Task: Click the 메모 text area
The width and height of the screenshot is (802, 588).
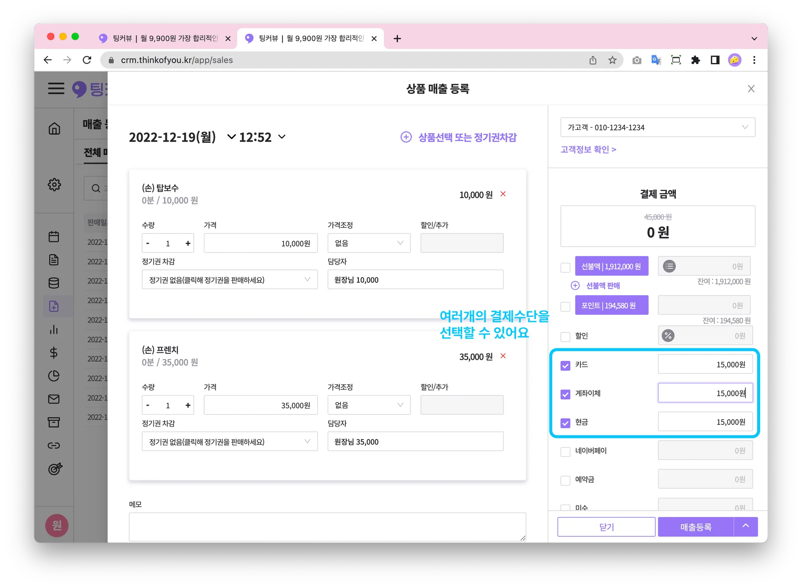Action: click(x=327, y=527)
